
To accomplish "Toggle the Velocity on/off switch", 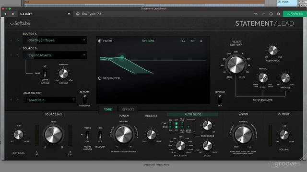I will coord(100,135).
